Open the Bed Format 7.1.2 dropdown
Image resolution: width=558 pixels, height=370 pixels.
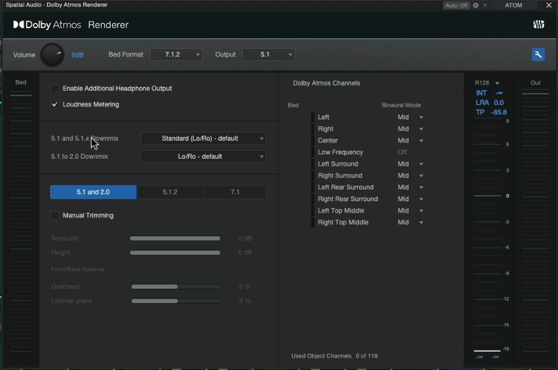coord(176,55)
